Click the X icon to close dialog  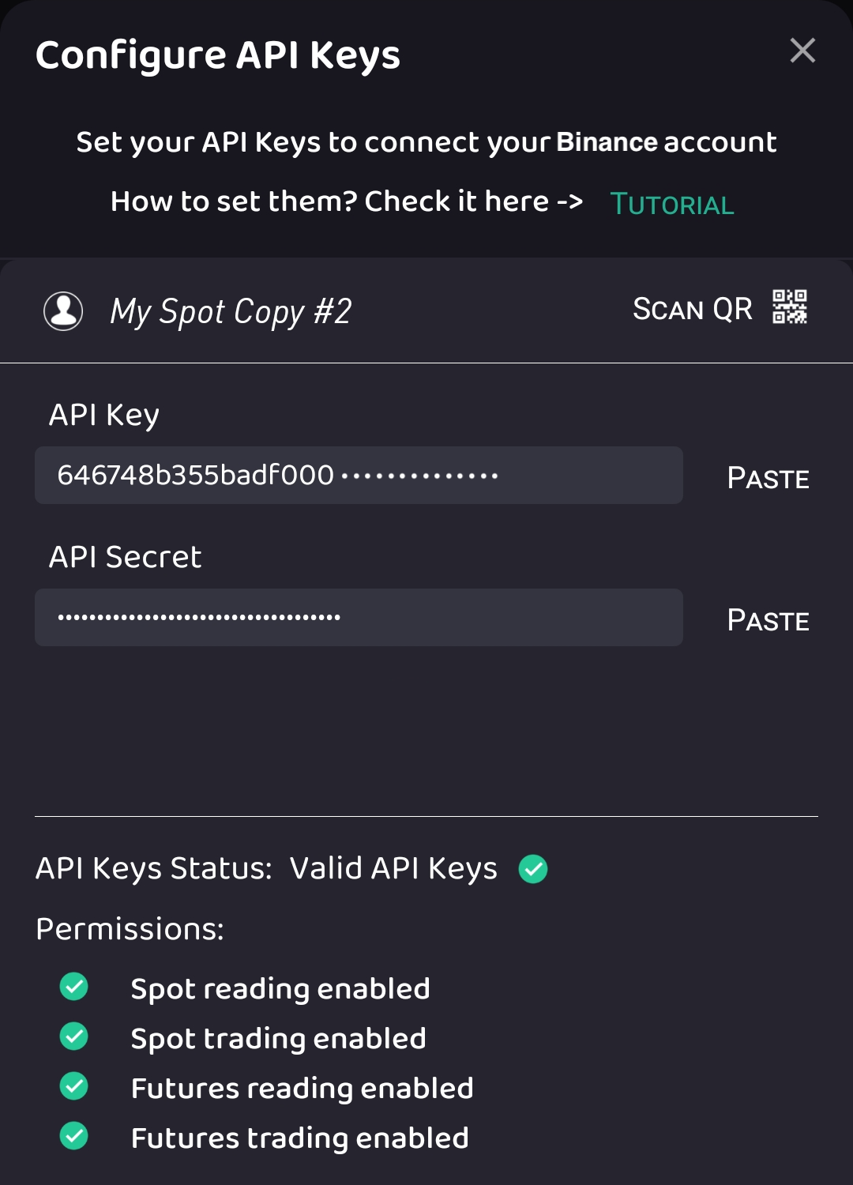(803, 51)
